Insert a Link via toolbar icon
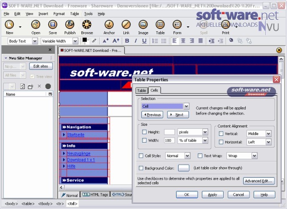 pyautogui.click(x=126, y=24)
